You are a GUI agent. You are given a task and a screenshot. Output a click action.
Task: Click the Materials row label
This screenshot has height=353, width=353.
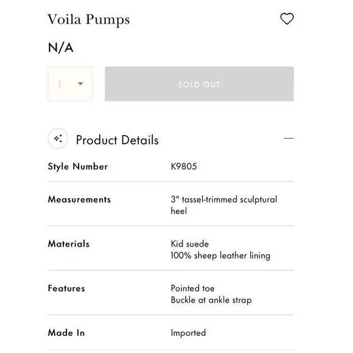[69, 244]
